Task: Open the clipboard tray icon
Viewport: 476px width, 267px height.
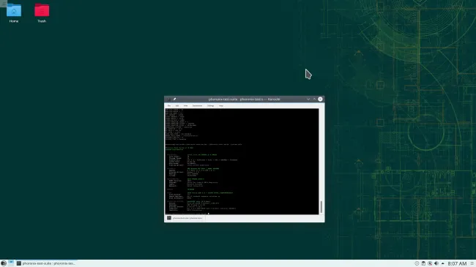Action: (x=423, y=263)
